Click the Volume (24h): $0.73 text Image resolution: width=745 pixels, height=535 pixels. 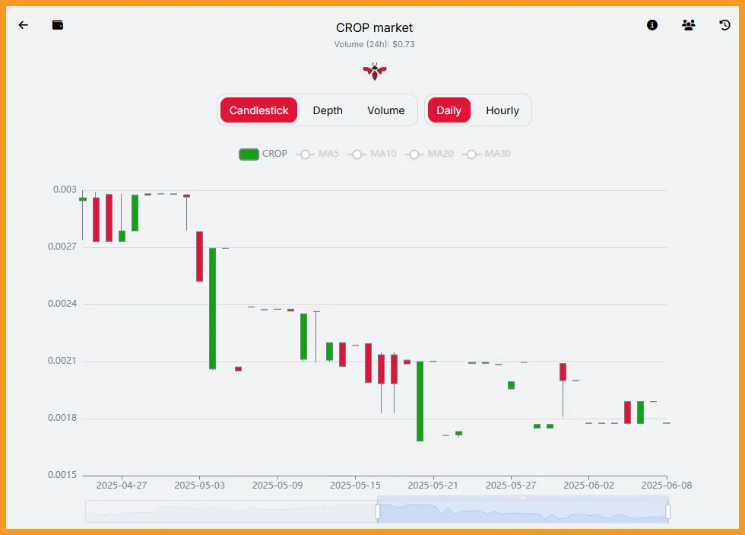click(x=374, y=44)
